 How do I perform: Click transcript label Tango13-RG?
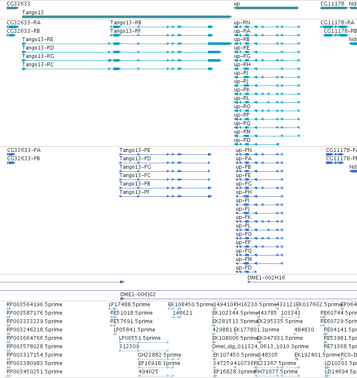coord(38,56)
